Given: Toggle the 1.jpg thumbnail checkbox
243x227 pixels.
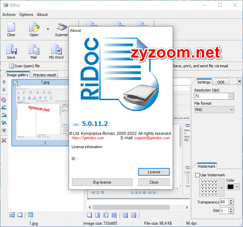Looking at the screenshot, I should coord(15,83).
